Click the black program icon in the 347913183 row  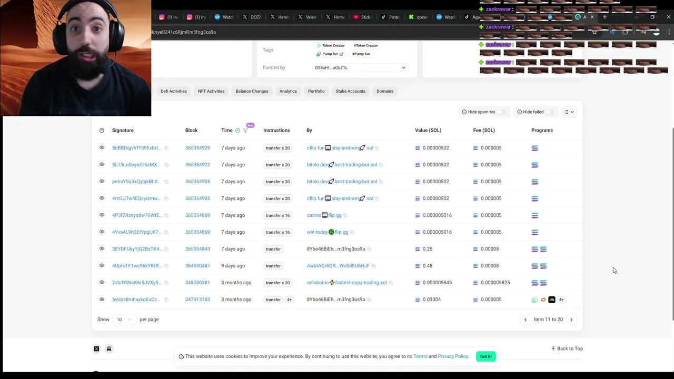point(552,300)
